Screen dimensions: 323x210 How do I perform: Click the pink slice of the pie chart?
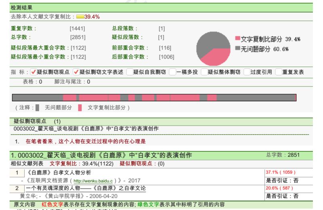218,57
